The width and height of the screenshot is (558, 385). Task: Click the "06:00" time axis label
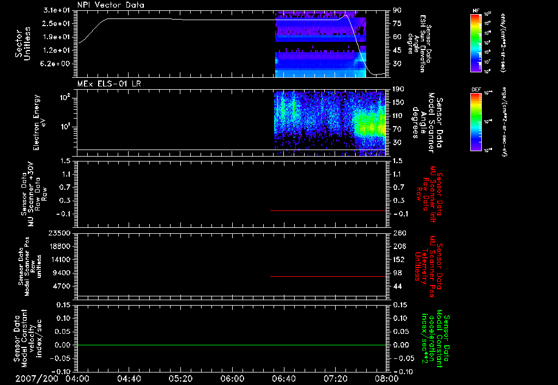(x=232, y=378)
